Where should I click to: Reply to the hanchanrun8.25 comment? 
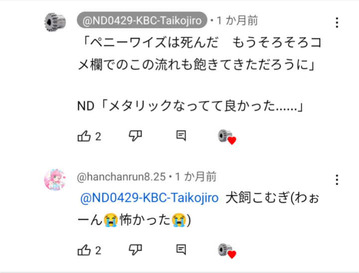(x=181, y=250)
